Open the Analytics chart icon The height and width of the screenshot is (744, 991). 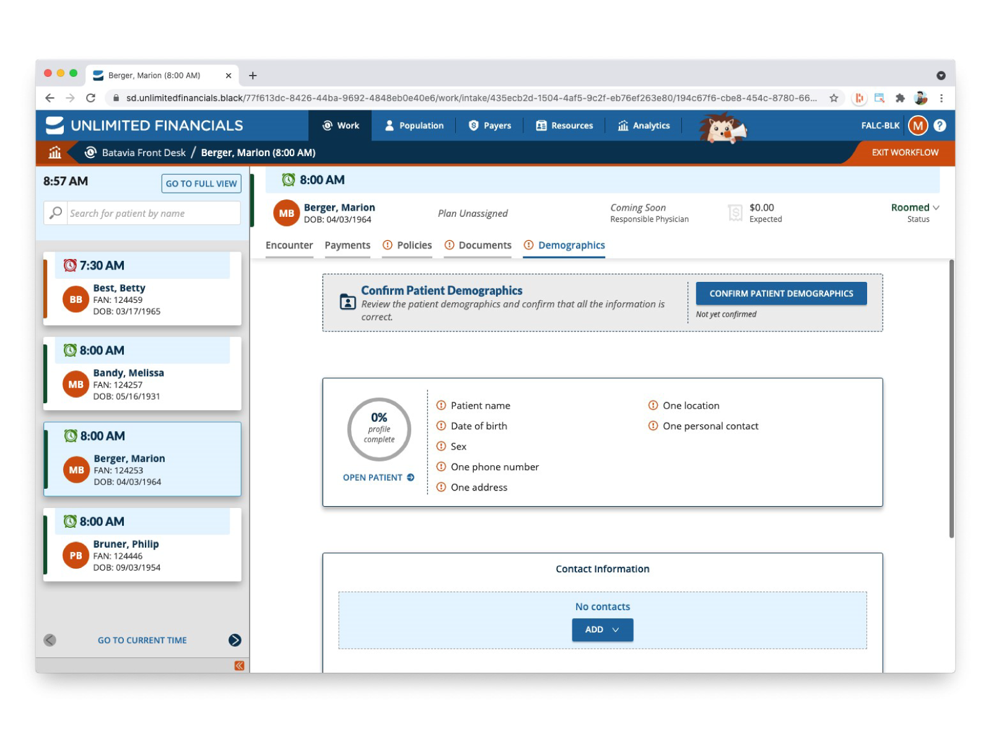pos(624,126)
